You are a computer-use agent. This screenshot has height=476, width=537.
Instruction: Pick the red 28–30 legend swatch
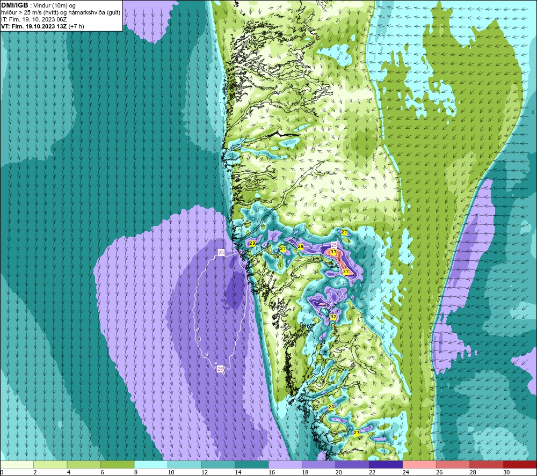pyautogui.click(x=487, y=464)
